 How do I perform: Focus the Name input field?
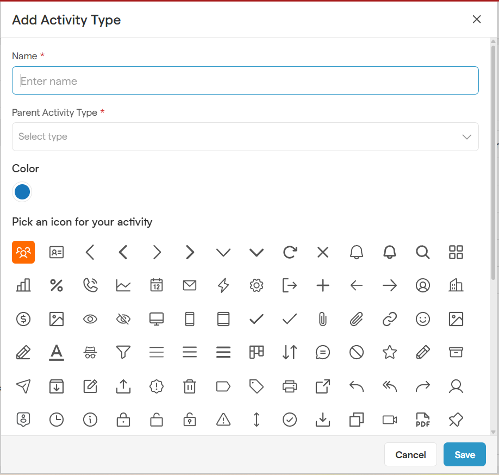pos(245,81)
